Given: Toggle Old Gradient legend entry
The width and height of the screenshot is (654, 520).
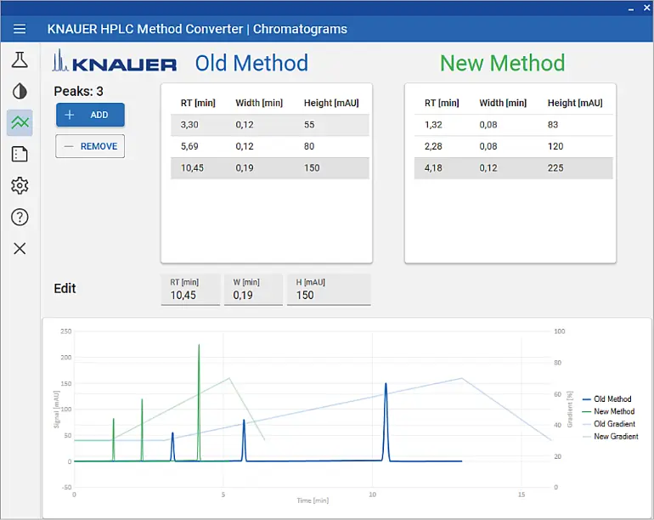Looking at the screenshot, I should (609, 424).
